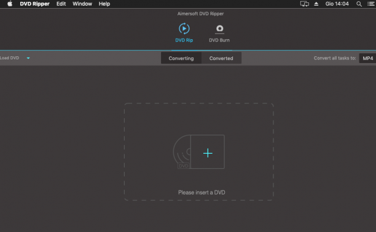This screenshot has height=232, width=376.
Task: Click the plus icon to add a DVD
Action: [x=208, y=153]
